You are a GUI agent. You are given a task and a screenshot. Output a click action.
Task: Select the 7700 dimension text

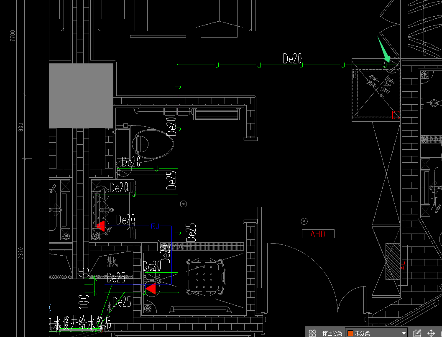click(13, 36)
